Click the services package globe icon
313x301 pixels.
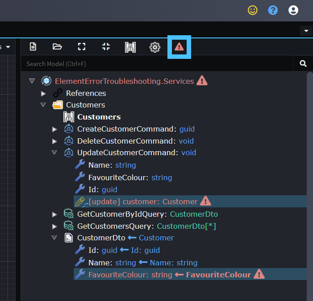46,81
